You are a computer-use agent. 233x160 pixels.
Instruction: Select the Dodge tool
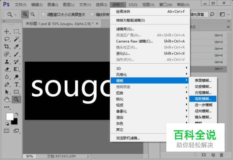16,77
